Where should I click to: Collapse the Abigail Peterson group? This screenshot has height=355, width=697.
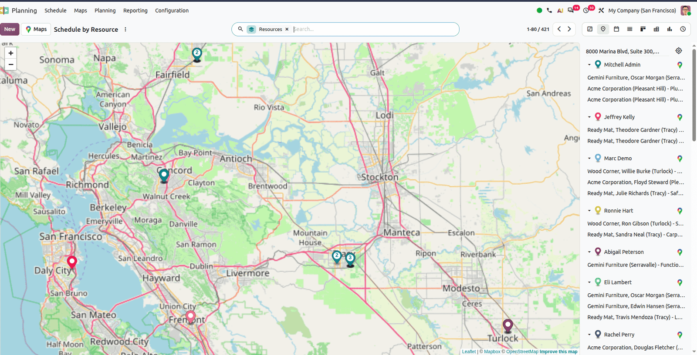[589, 252]
